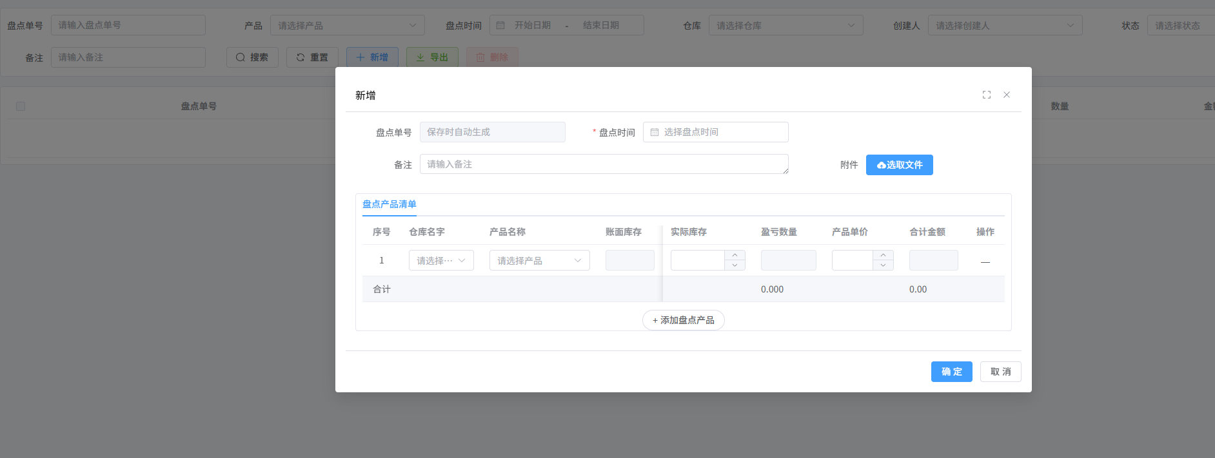Viewport: 1215px width, 458px height.
Task: Select the 盘点产品清单 tab
Action: [390, 204]
